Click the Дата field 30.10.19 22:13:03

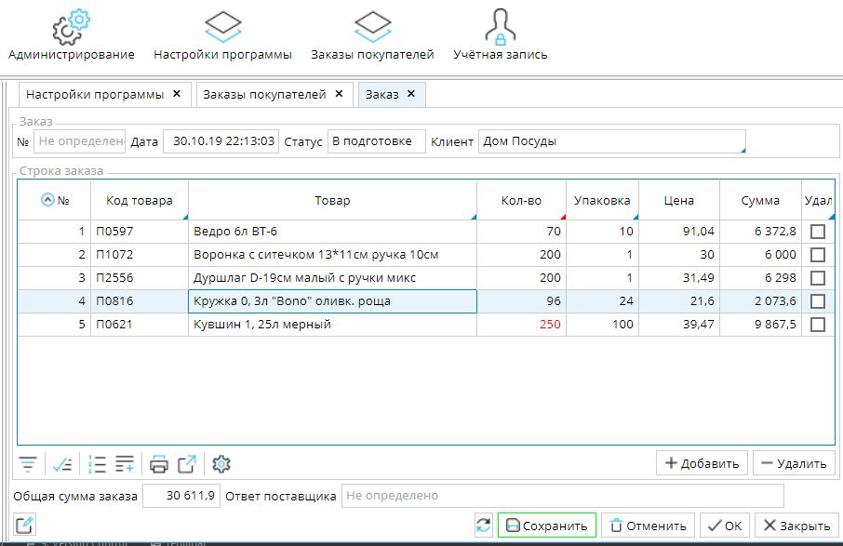click(x=221, y=141)
